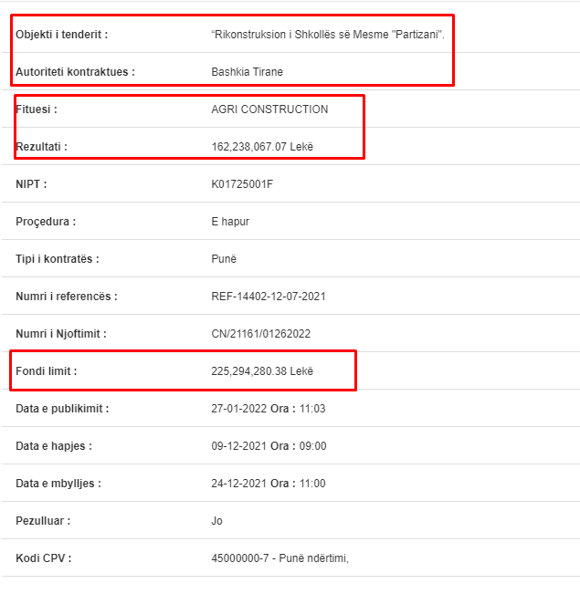Click the tender title about Shkollës së Mesme "Partizani"
Viewport: 580px width, 594px height.
click(328, 35)
